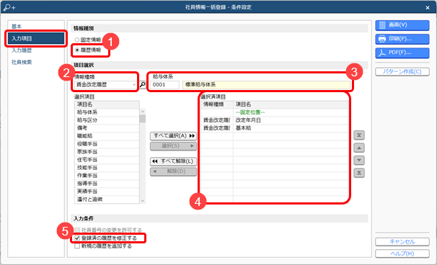Select 家族手当 in the item list
The height and width of the screenshot is (265, 437).
pyautogui.click(x=107, y=152)
